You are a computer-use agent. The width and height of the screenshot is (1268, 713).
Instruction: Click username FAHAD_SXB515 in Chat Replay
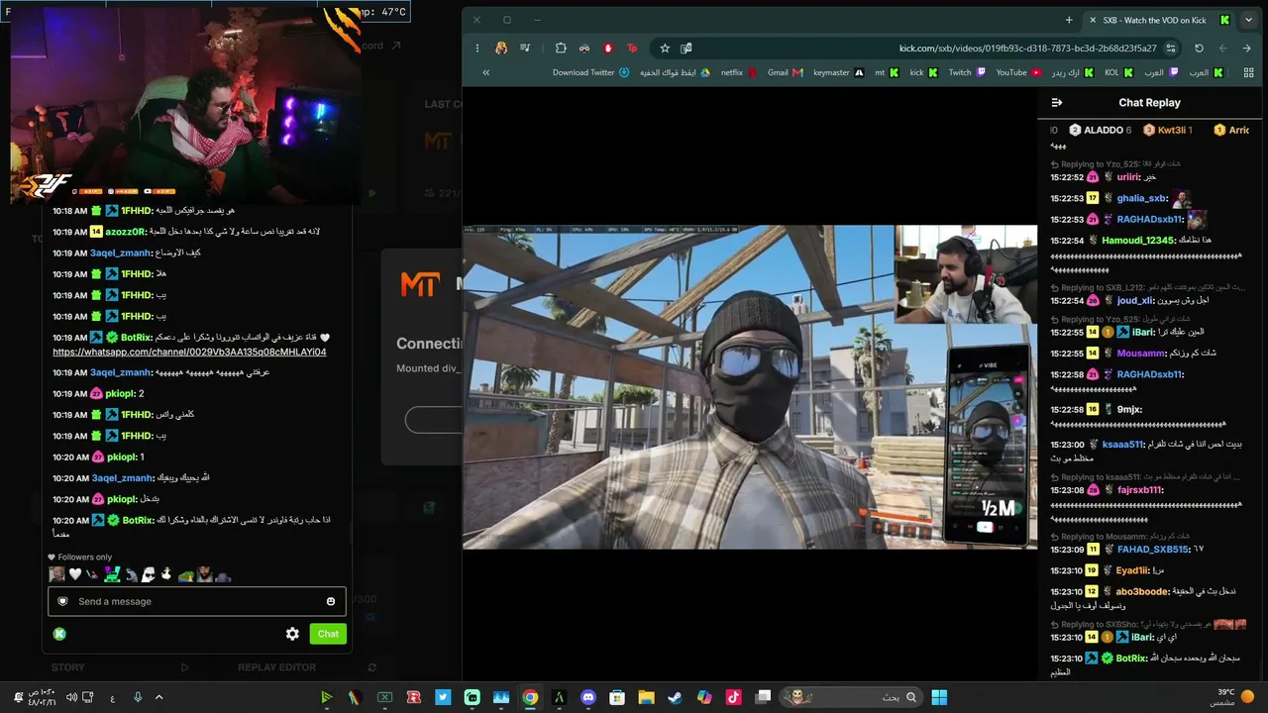(1153, 550)
